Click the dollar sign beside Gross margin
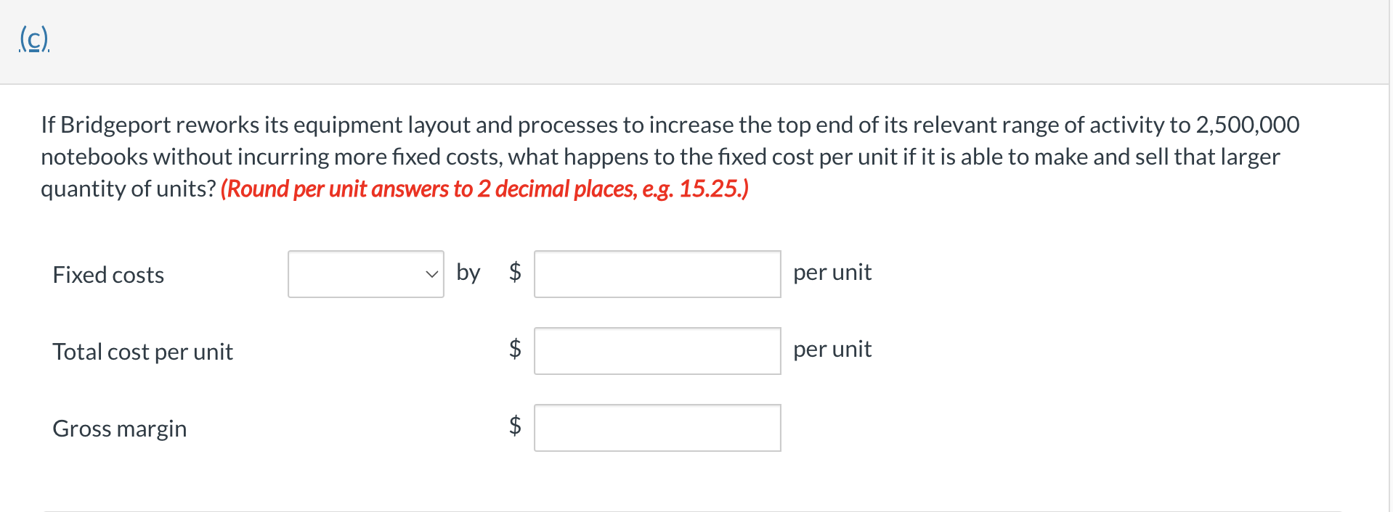 (x=515, y=427)
